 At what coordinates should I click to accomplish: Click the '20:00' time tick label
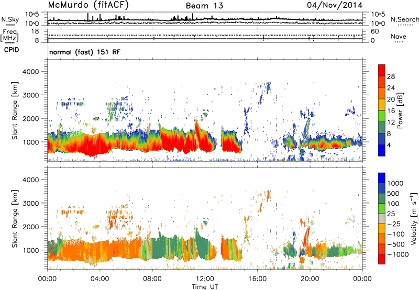pyautogui.click(x=310, y=279)
